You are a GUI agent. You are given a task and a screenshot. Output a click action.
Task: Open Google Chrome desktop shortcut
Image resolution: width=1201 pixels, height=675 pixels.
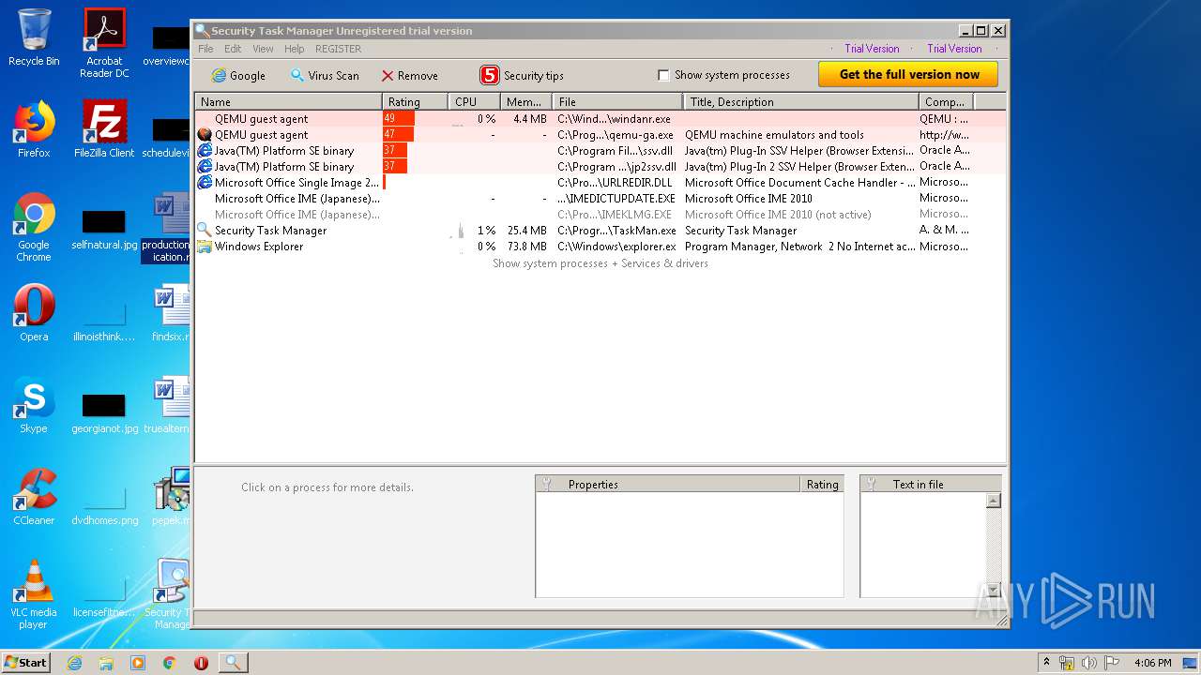click(34, 227)
